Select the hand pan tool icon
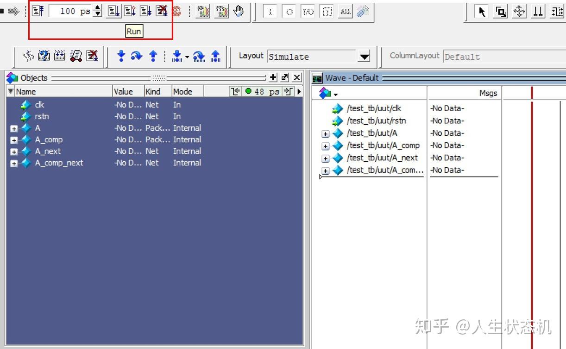 pyautogui.click(x=238, y=11)
